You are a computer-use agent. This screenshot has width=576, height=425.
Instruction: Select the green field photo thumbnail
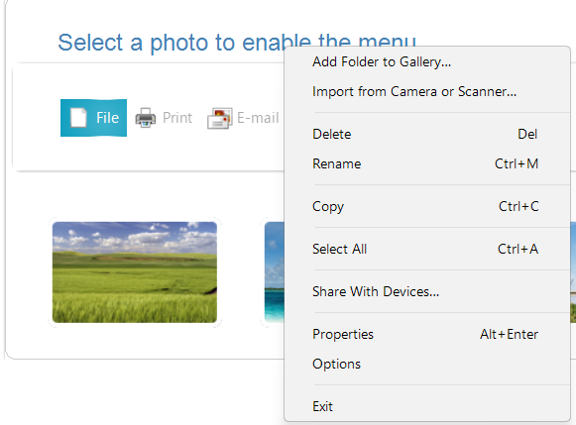point(135,272)
